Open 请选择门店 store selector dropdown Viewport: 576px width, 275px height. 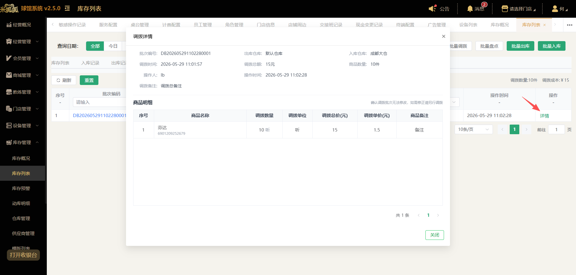pyautogui.click(x=518, y=9)
